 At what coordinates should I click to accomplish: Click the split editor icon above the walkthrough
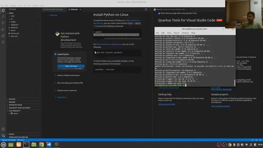pos(146,9)
